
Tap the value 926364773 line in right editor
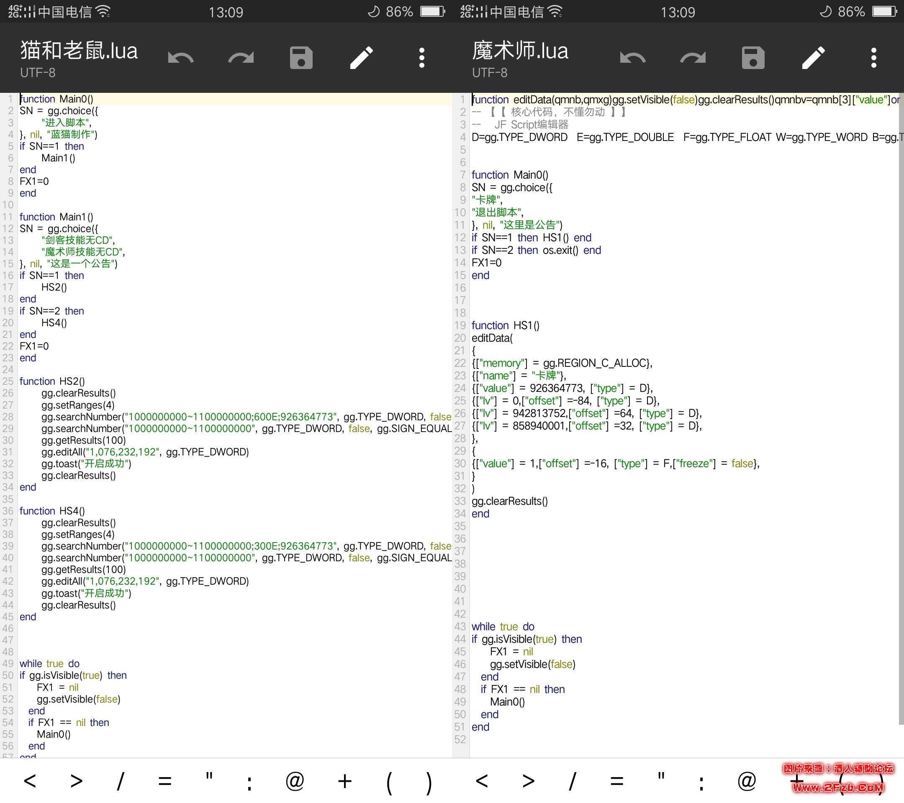pyautogui.click(x=562, y=389)
